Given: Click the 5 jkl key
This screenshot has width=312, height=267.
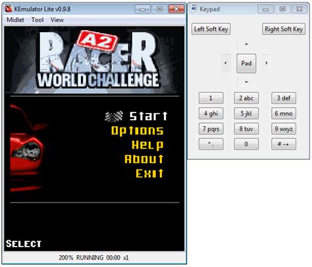Looking at the screenshot, I should click(246, 113).
